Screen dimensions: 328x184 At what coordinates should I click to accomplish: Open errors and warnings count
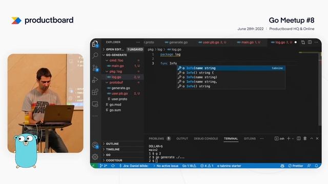[207, 166]
